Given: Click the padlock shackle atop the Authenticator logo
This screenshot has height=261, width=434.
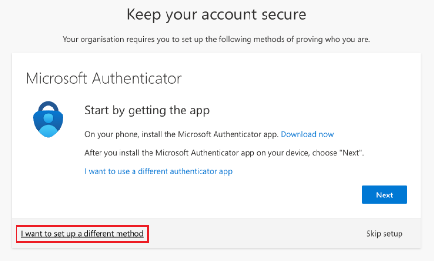Looking at the screenshot, I should (48, 106).
